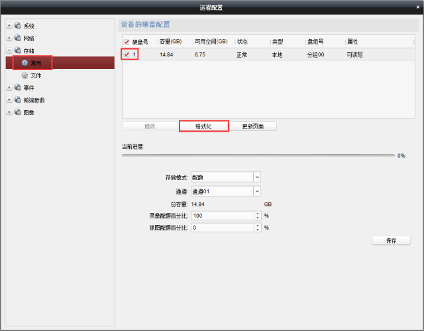Image resolution: width=424 pixels, height=331 pixels.
Task: Select the 文件 gear icon under 存储
Action: [x=25, y=75]
